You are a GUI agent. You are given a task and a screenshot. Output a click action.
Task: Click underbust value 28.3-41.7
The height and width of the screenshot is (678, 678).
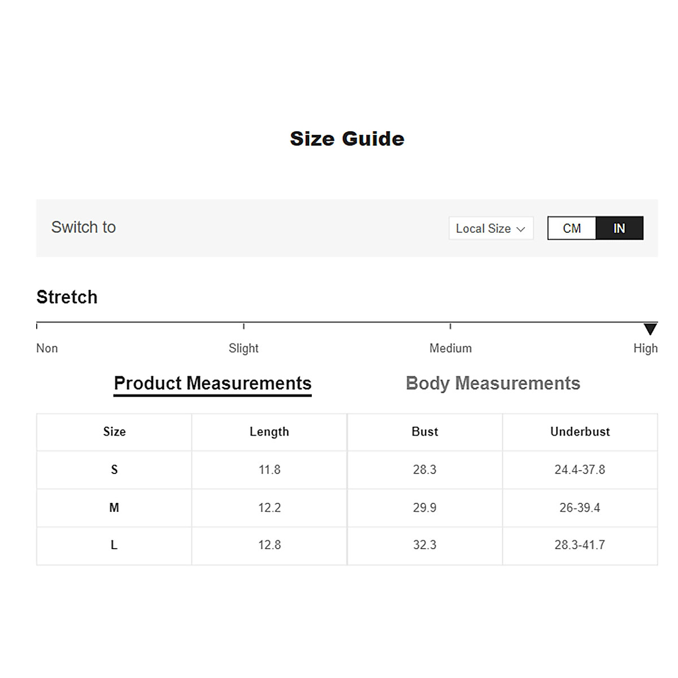click(x=580, y=545)
